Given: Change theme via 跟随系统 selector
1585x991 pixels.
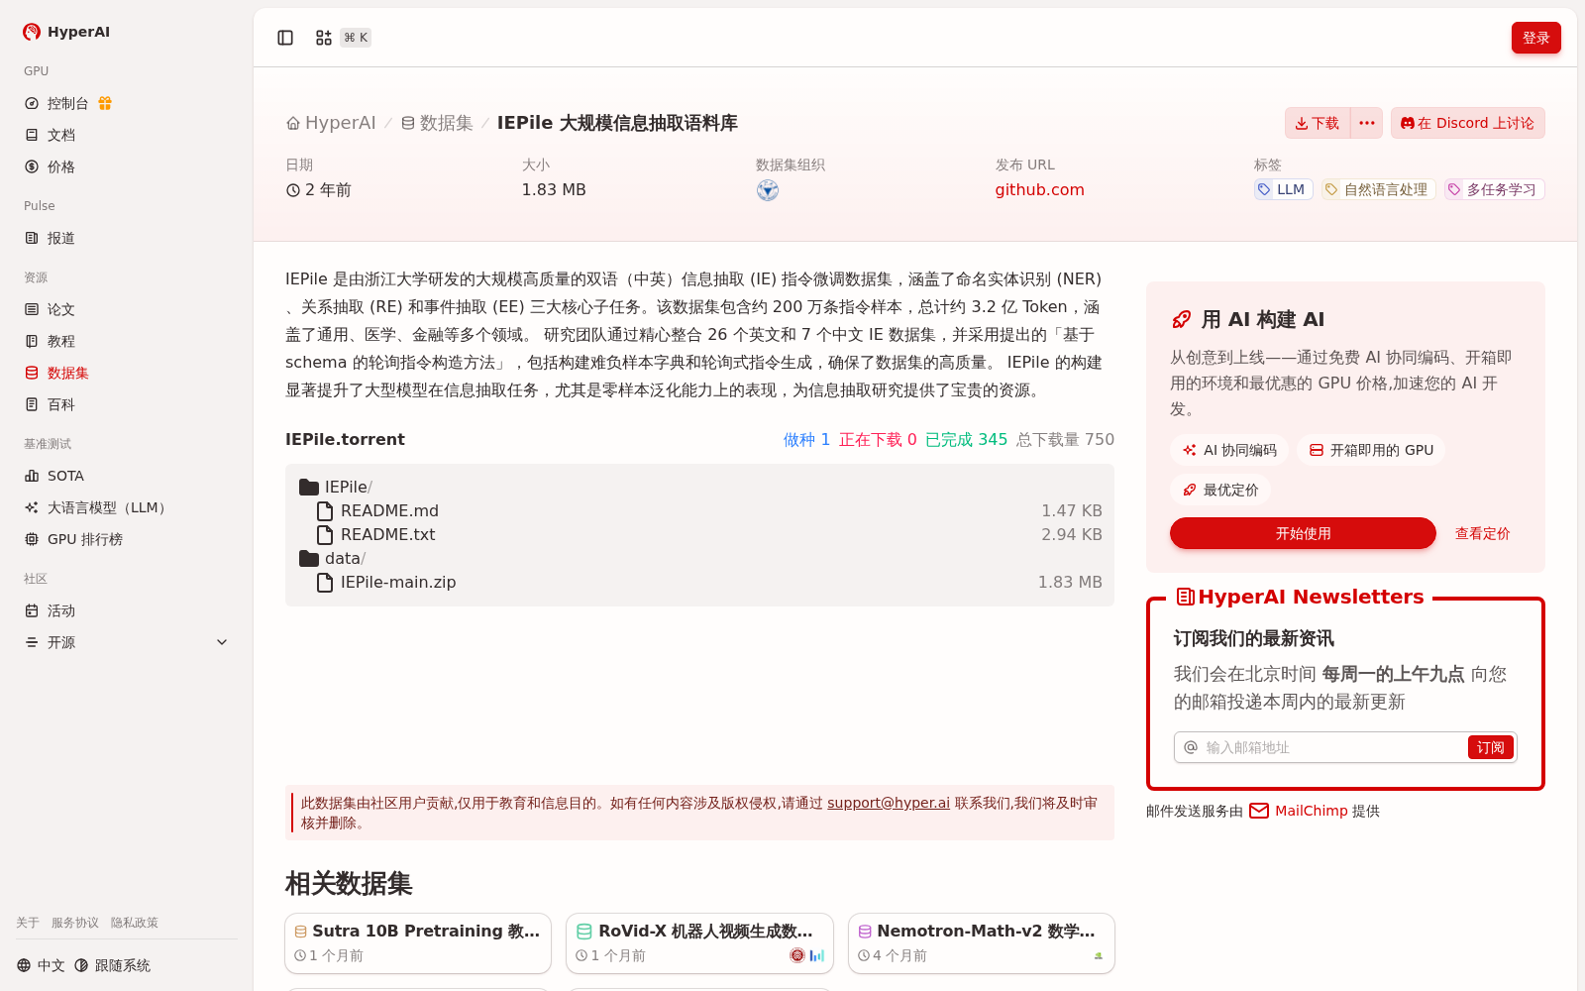Looking at the screenshot, I should pyautogui.click(x=112, y=965).
